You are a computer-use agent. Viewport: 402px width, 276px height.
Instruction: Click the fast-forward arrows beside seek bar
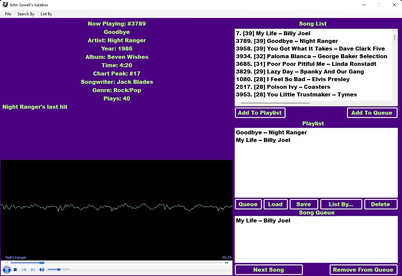point(227,263)
